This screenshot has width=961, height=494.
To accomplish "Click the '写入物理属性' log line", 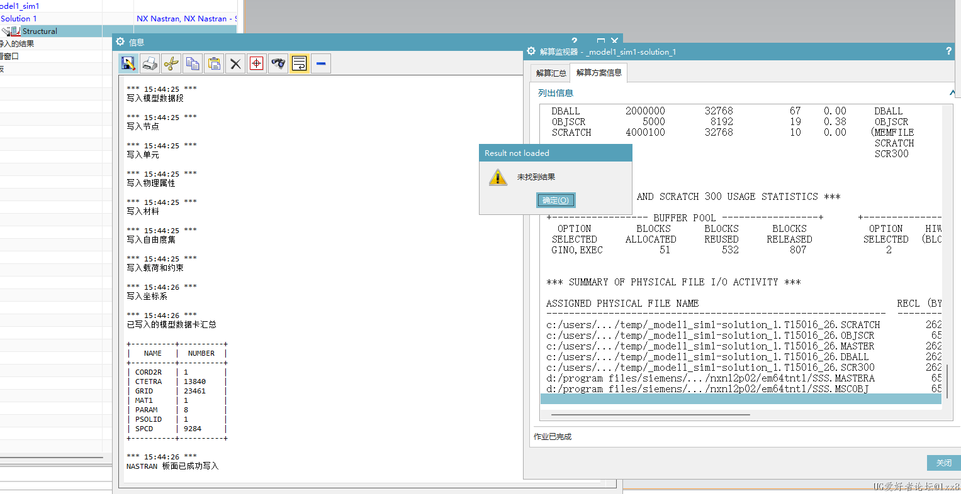I will click(x=151, y=184).
